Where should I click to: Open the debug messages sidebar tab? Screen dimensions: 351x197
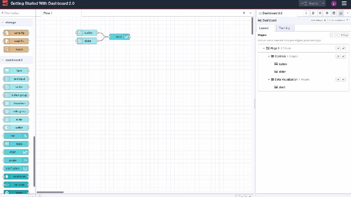tap(320, 13)
